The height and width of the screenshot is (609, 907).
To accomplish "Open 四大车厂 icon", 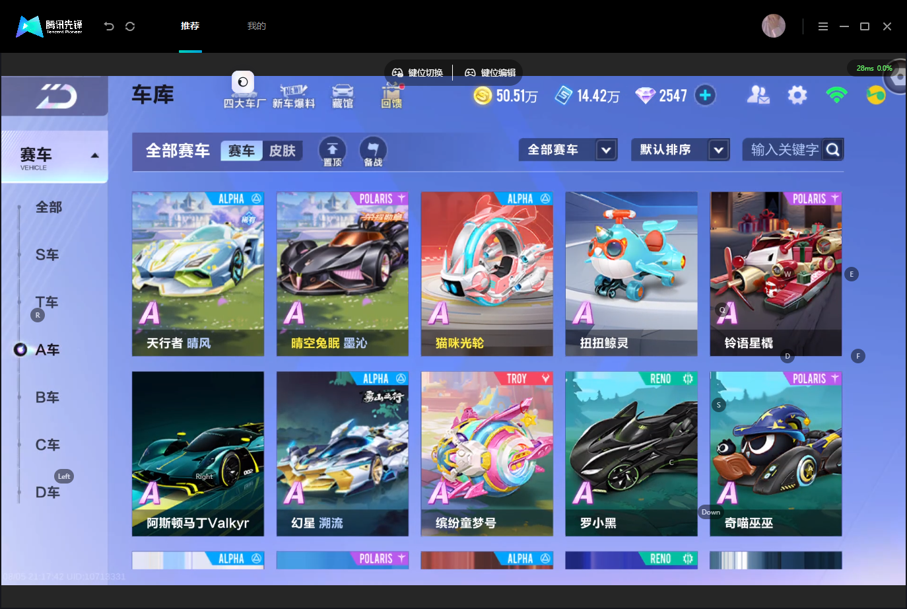I will tap(244, 90).
